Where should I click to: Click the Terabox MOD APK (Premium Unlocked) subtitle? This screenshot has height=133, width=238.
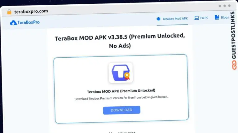click(x=121, y=91)
